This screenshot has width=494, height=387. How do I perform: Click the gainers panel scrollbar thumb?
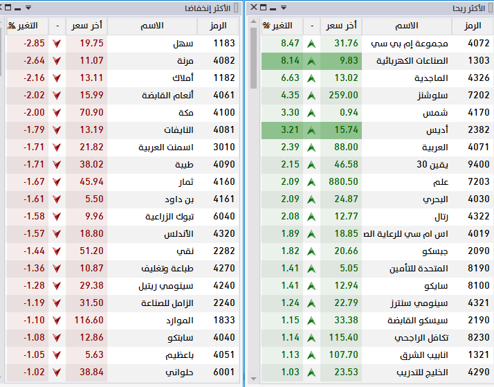pyautogui.click(x=254, y=58)
